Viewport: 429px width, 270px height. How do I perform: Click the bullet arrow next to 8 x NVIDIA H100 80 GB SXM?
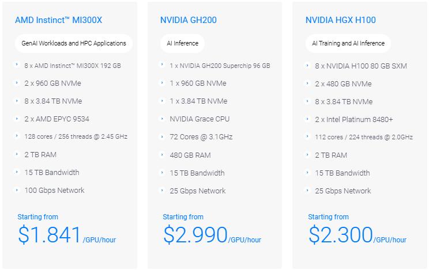click(308, 65)
